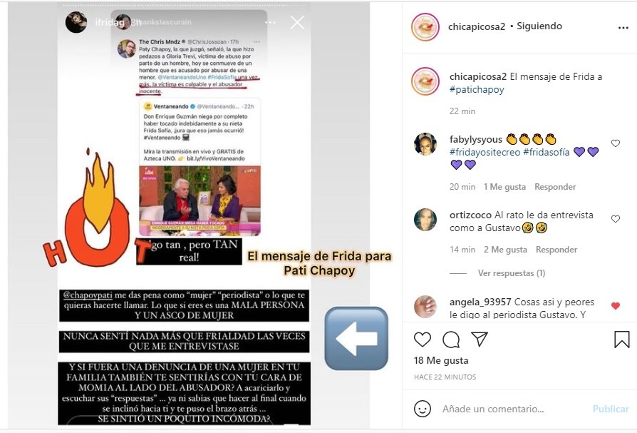Open the post options three-dot menu
The height and width of the screenshot is (433, 637).
(x=623, y=28)
